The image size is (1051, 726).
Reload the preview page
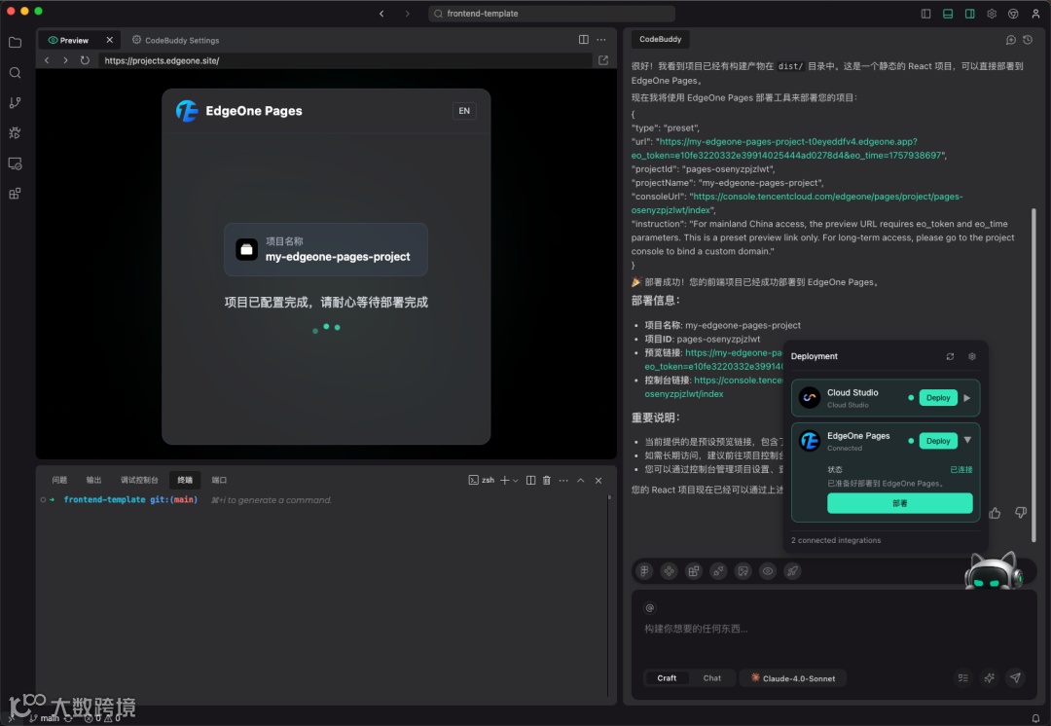point(85,60)
